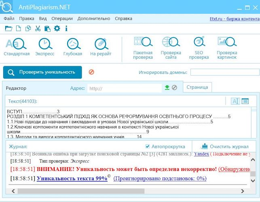Click the text editor vertical scrollbar
Image resolution: width=260 pixels, height=202 pixels.
254,123
